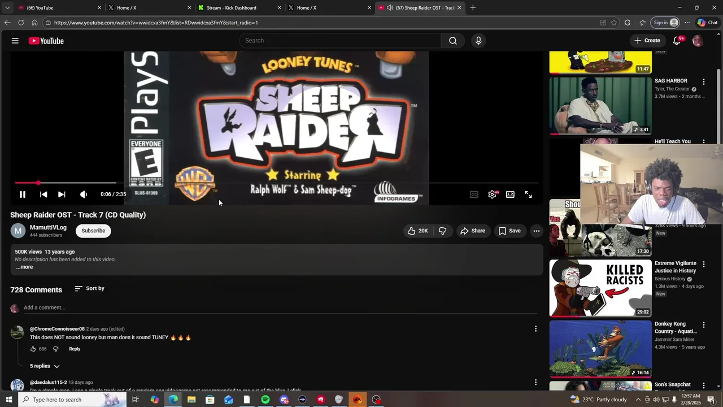Open options for Extreme Vigilante Justice video
Viewport: 723px width, 407px height.
[704, 264]
